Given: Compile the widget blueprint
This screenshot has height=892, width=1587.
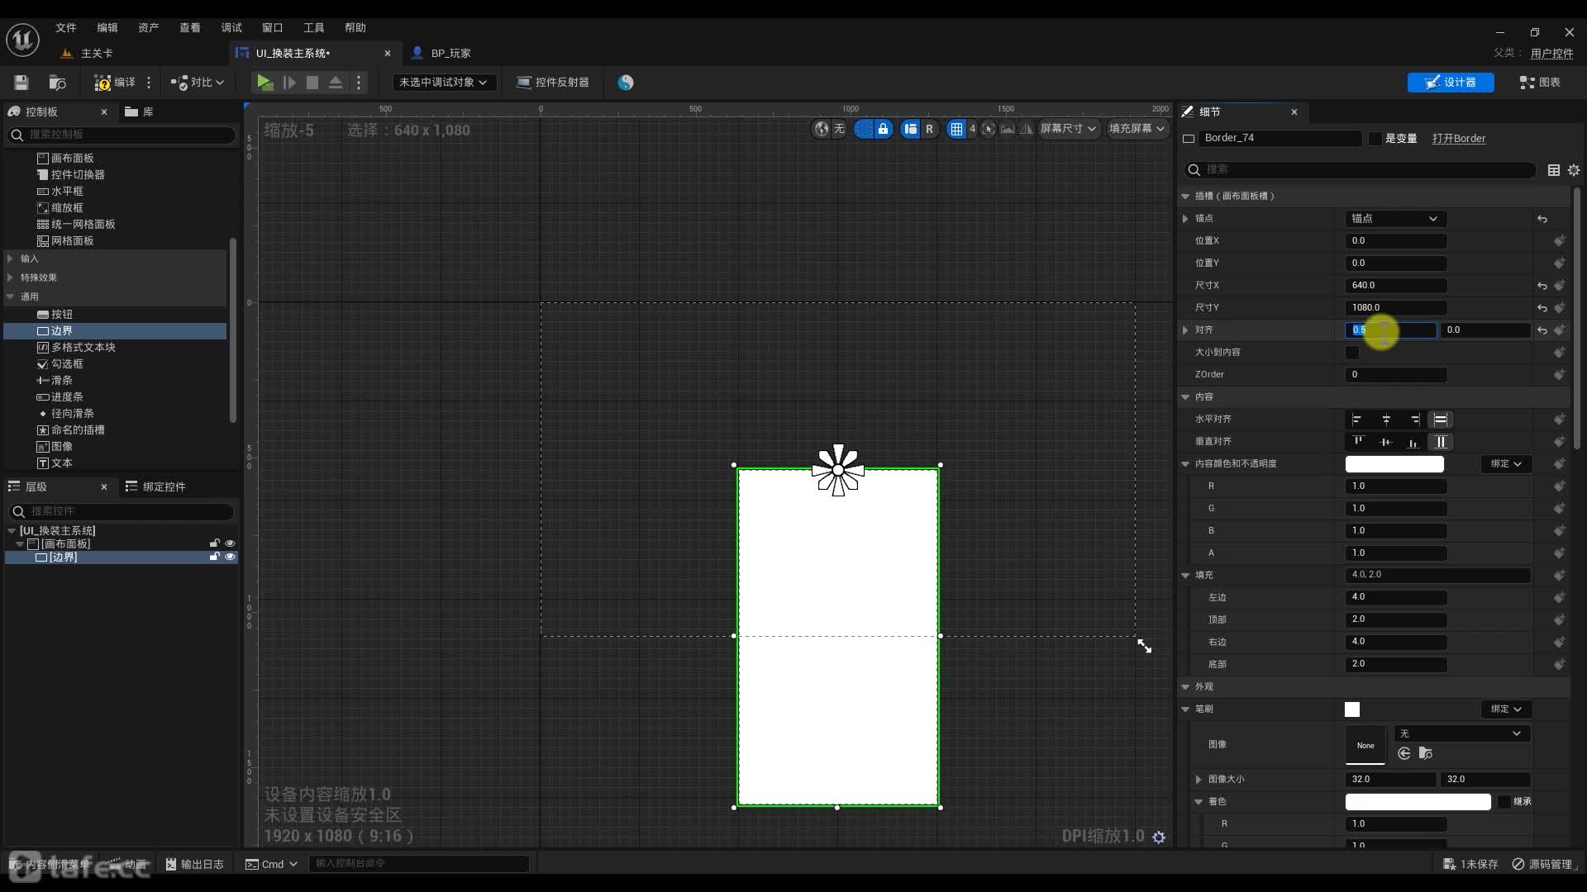Looking at the screenshot, I should click(x=114, y=83).
